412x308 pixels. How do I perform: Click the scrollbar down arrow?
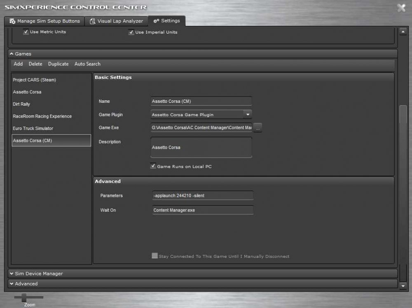pyautogui.click(x=403, y=286)
